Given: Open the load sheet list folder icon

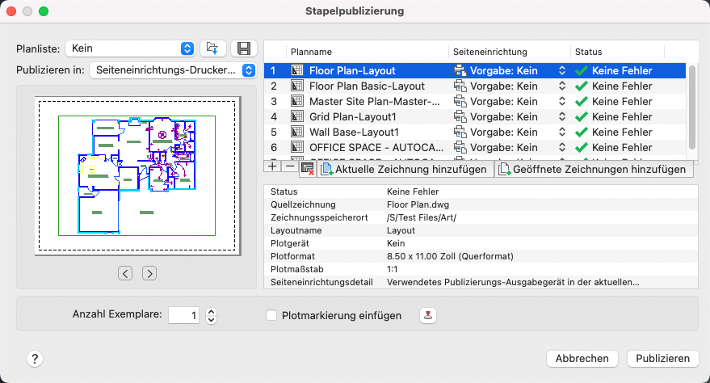Looking at the screenshot, I should click(x=212, y=48).
